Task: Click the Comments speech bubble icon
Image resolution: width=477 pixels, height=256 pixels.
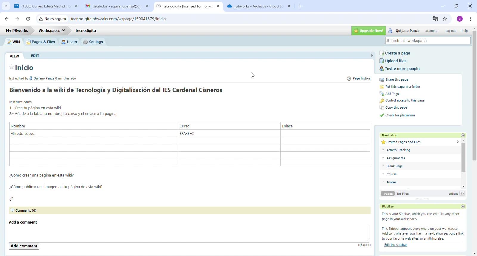Action: [x=13, y=210]
